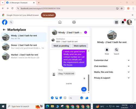
Task: Click the sent 'ok' message bubble
Action: 84,89
